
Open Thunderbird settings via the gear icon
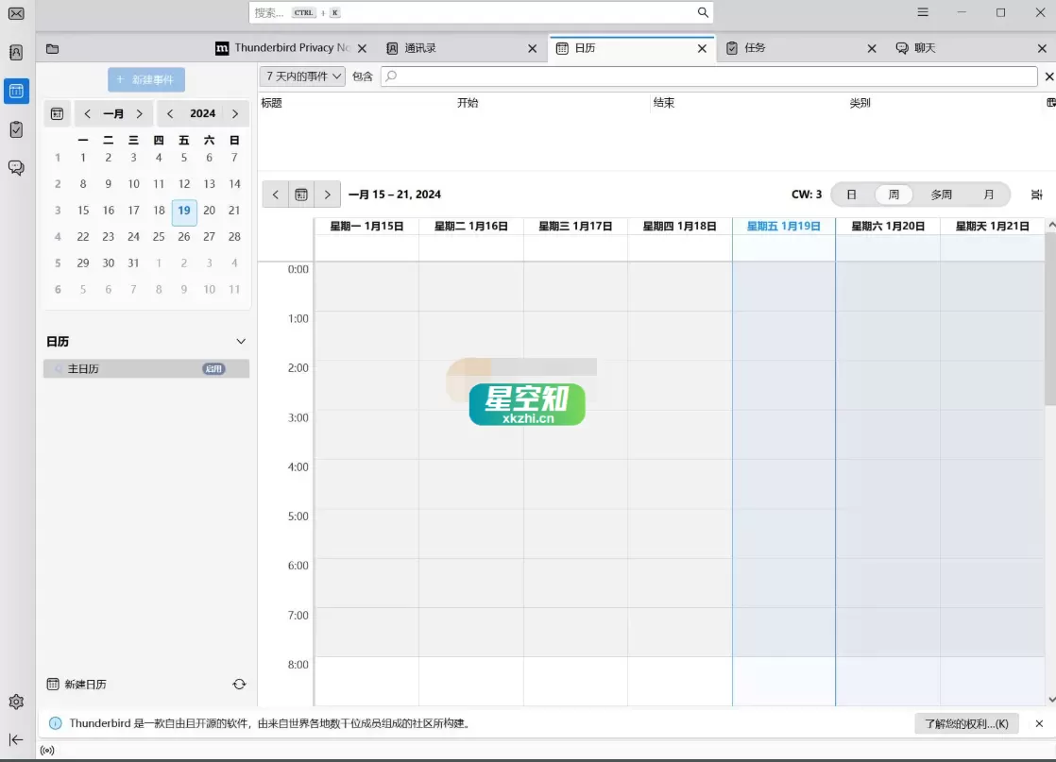point(15,702)
